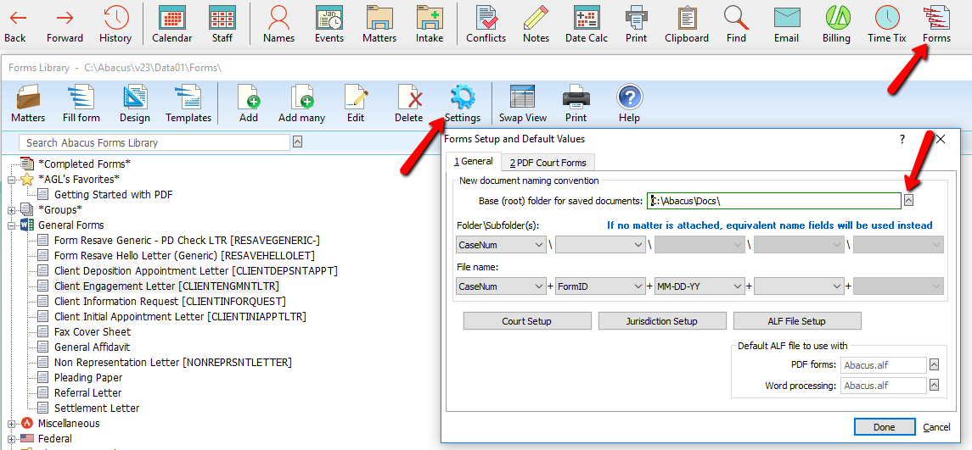Add a new form
The width and height of the screenshot is (972, 450).
[249, 103]
